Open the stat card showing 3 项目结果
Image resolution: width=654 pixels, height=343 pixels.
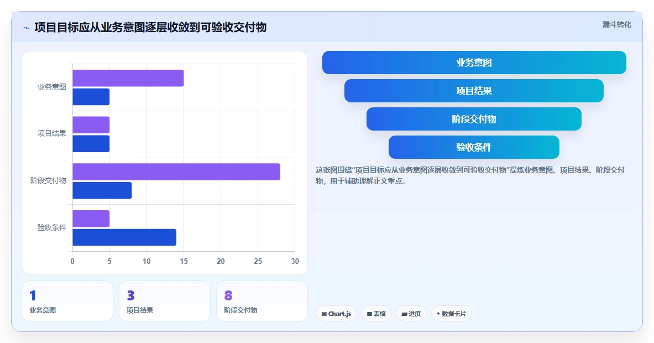(x=165, y=301)
